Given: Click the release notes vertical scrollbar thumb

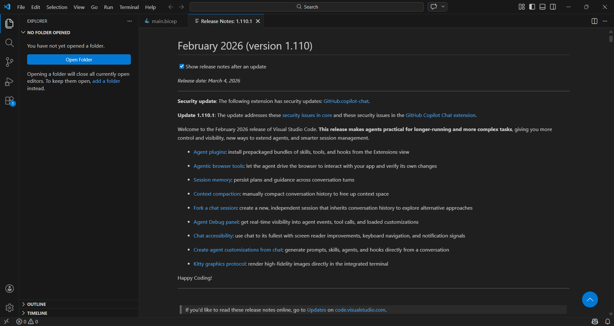Looking at the screenshot, I should click(x=611, y=38).
